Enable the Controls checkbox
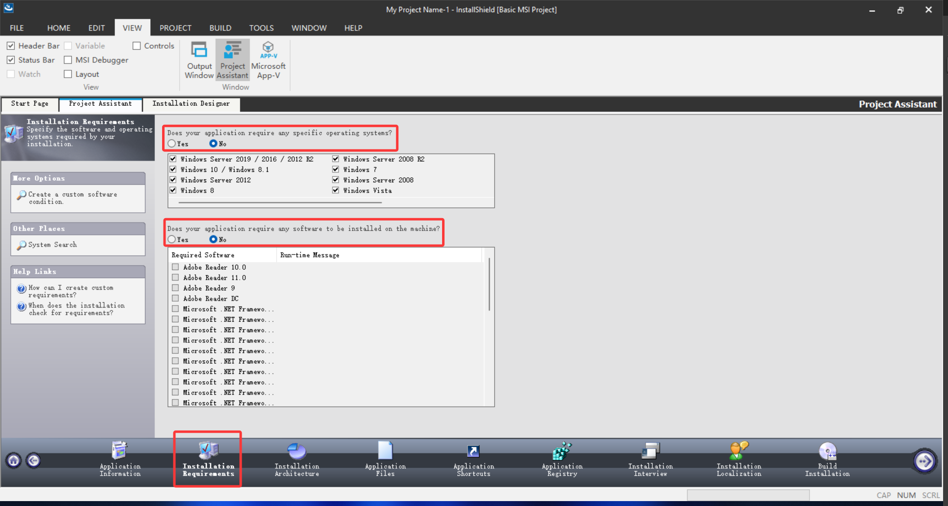 [137, 46]
